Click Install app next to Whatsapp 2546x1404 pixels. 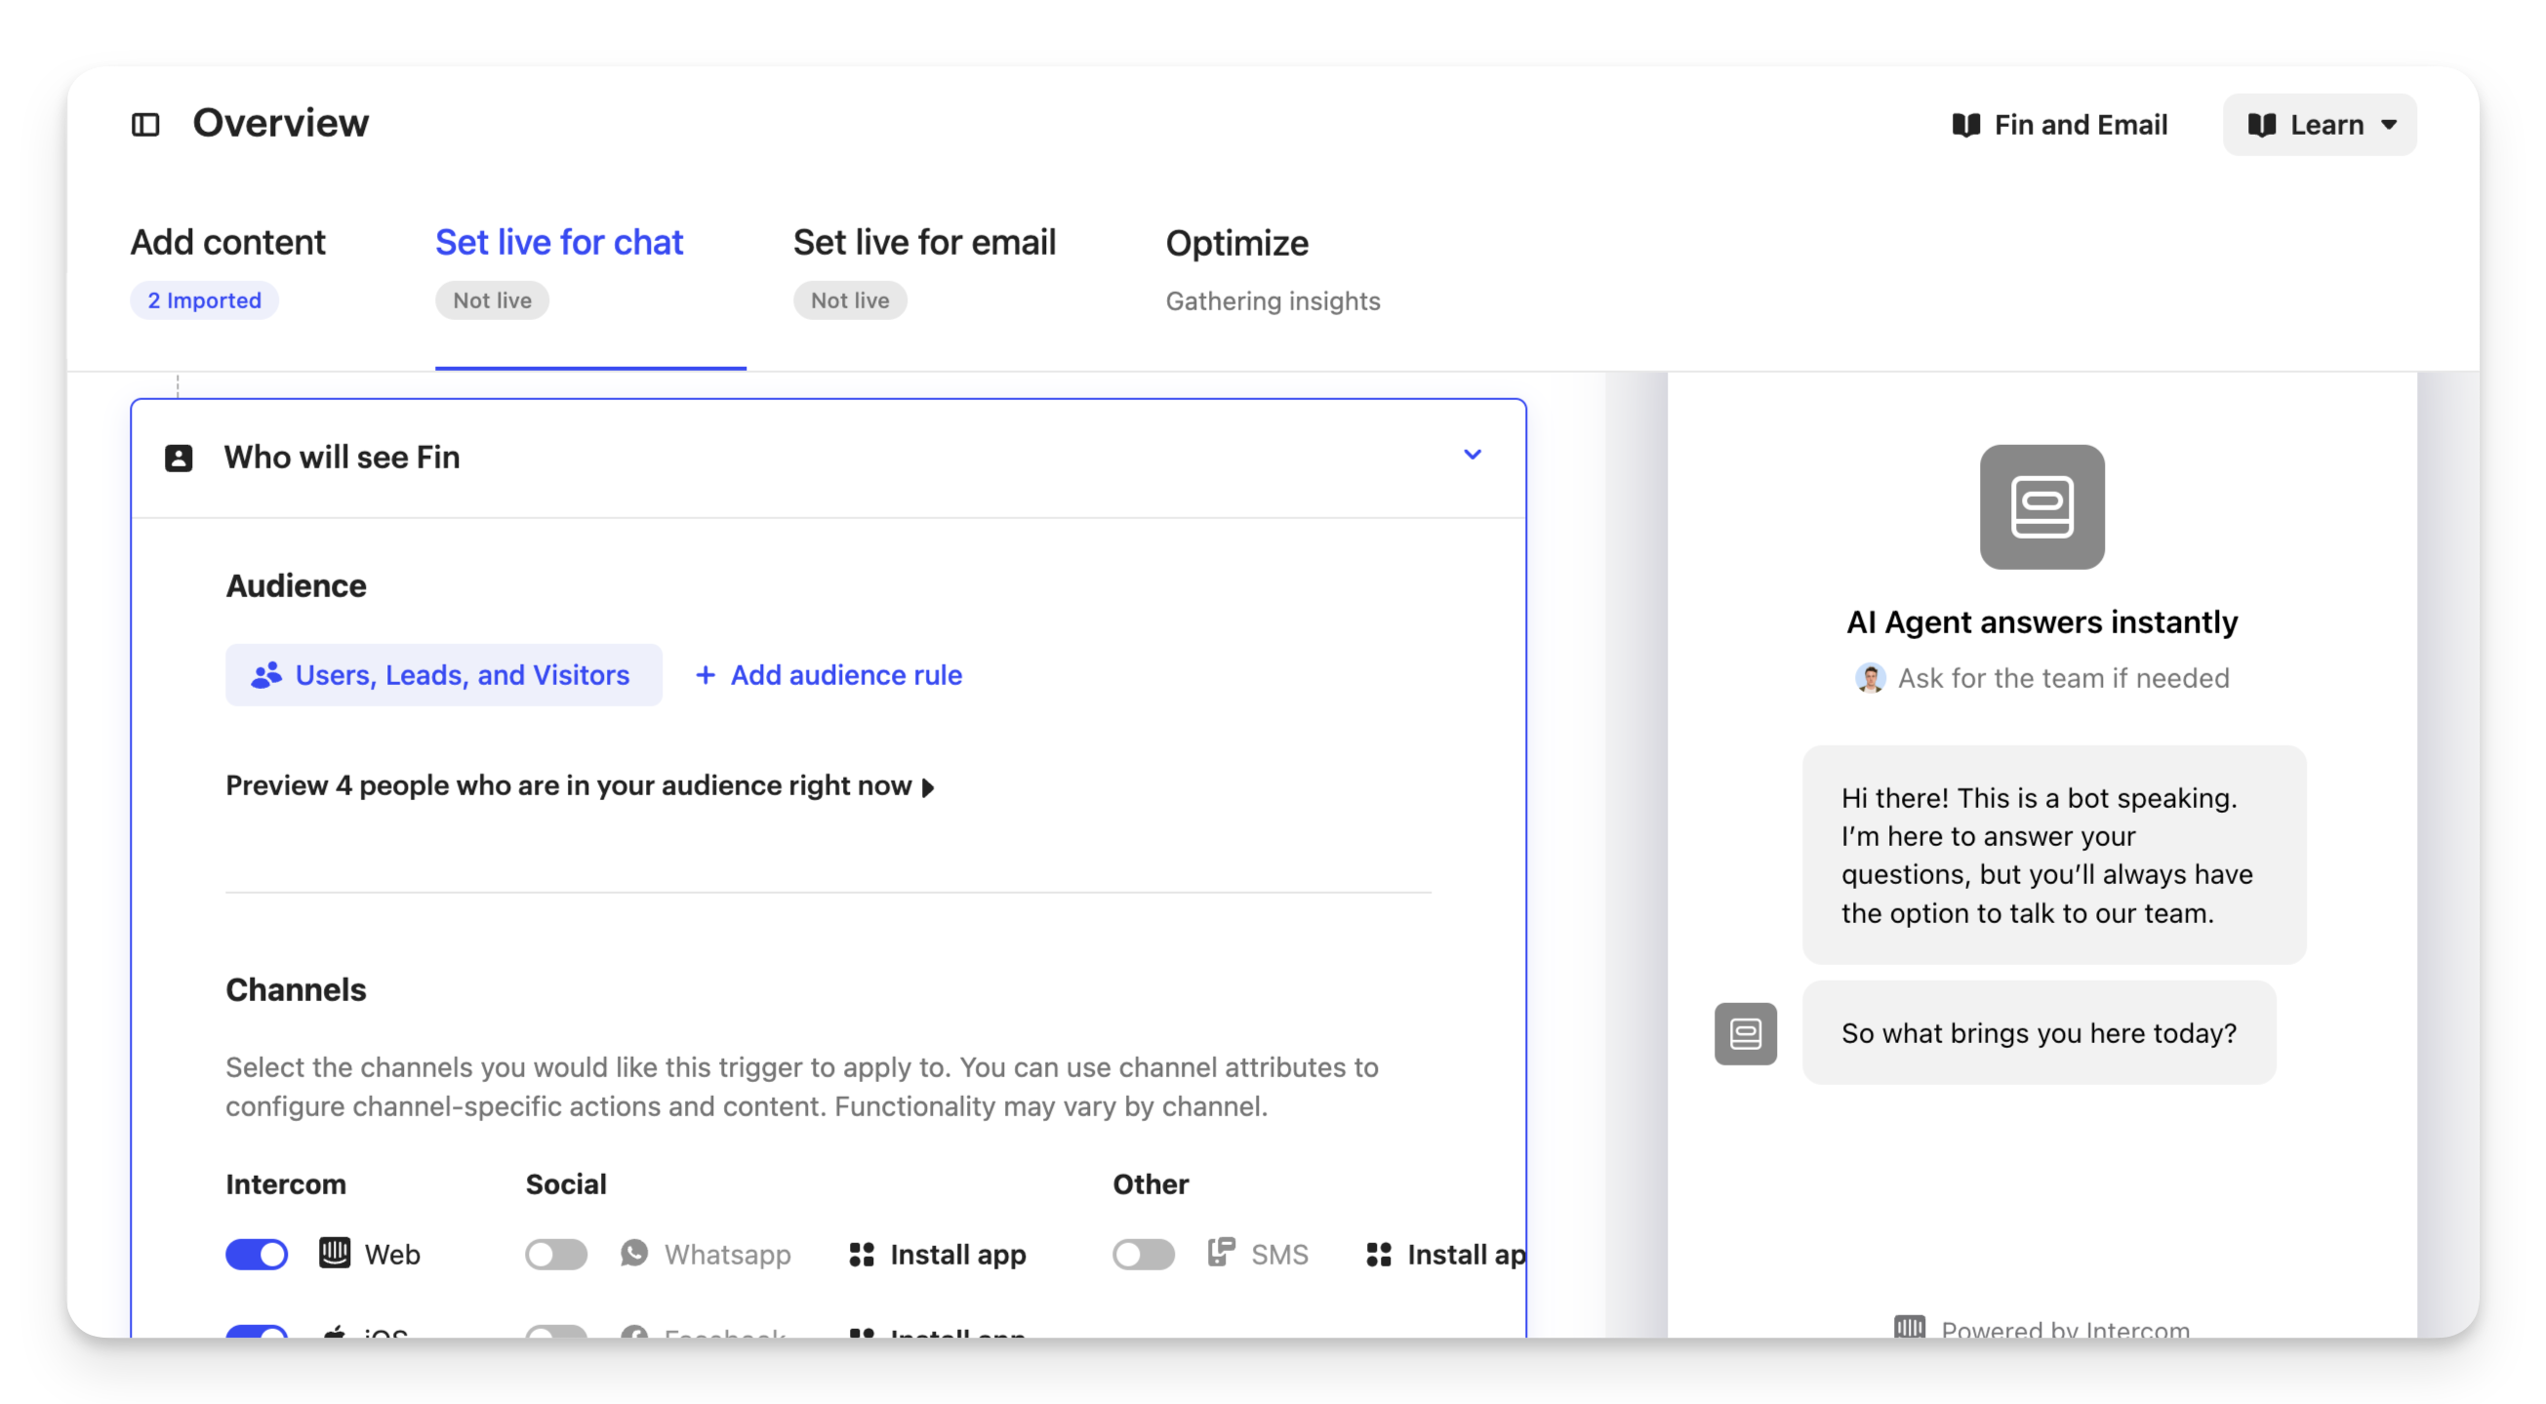(x=938, y=1255)
